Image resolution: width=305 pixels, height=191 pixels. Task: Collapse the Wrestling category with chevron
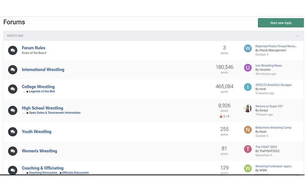(x=298, y=36)
